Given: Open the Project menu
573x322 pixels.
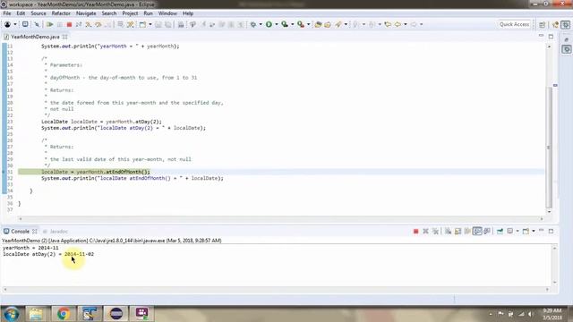Looking at the screenshot, I should [x=130, y=13].
